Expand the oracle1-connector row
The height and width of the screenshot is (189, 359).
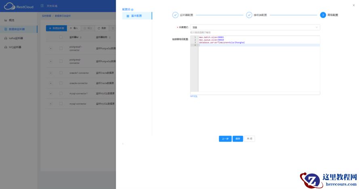pos(51,73)
